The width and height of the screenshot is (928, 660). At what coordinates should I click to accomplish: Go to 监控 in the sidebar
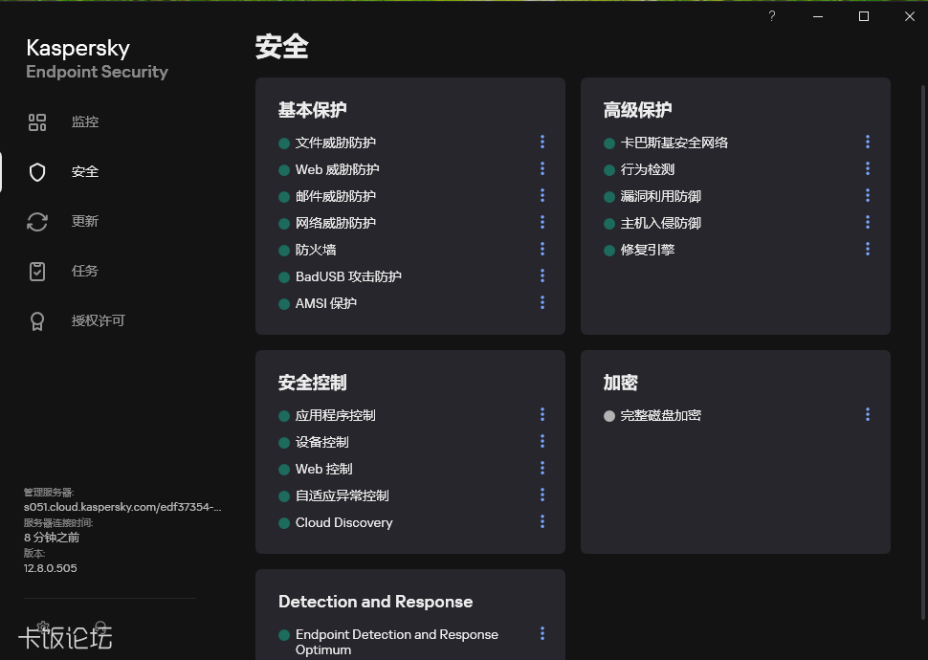coord(84,121)
